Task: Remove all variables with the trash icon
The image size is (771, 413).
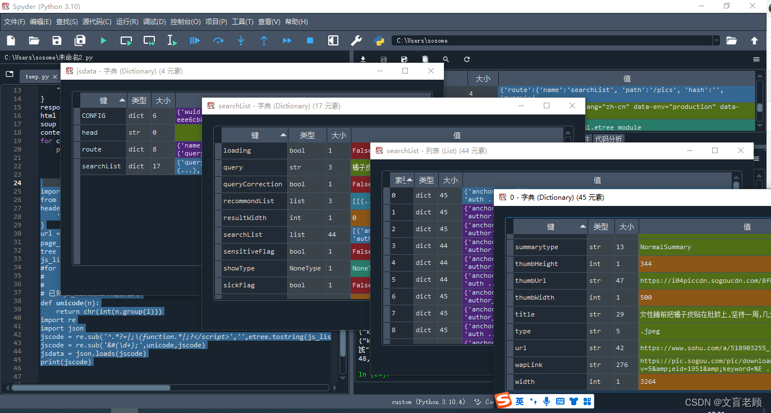Action: pos(425,59)
